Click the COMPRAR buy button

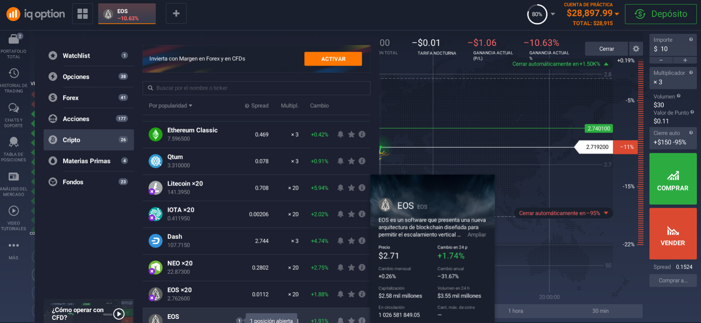tap(673, 179)
